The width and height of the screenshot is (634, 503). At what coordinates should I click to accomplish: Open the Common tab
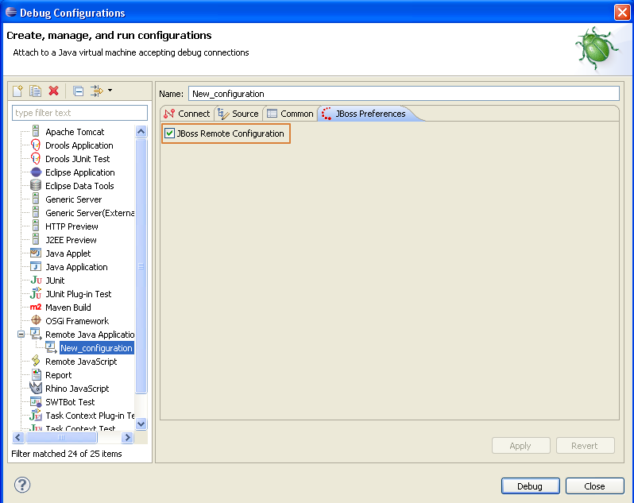(x=290, y=114)
